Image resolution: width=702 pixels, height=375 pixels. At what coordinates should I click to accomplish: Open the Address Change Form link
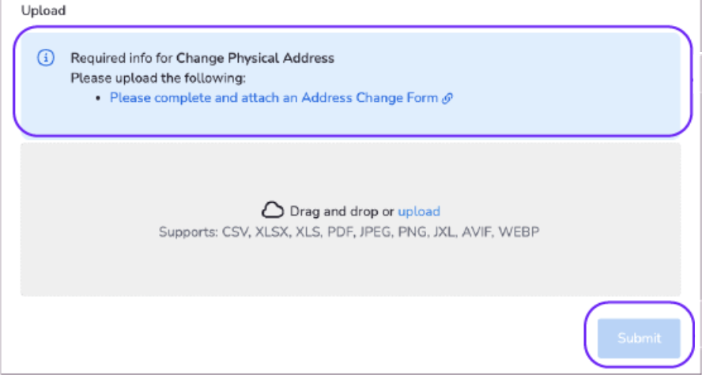(274, 99)
